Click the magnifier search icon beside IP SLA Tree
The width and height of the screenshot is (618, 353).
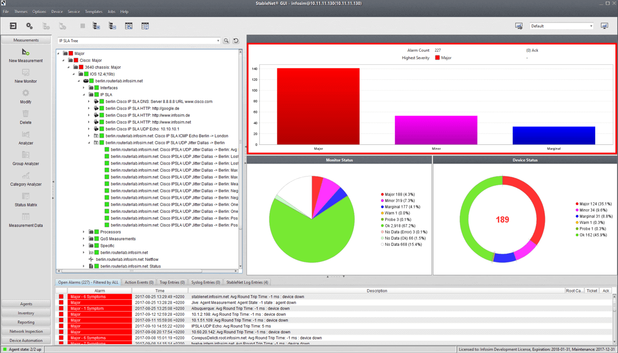(x=227, y=41)
